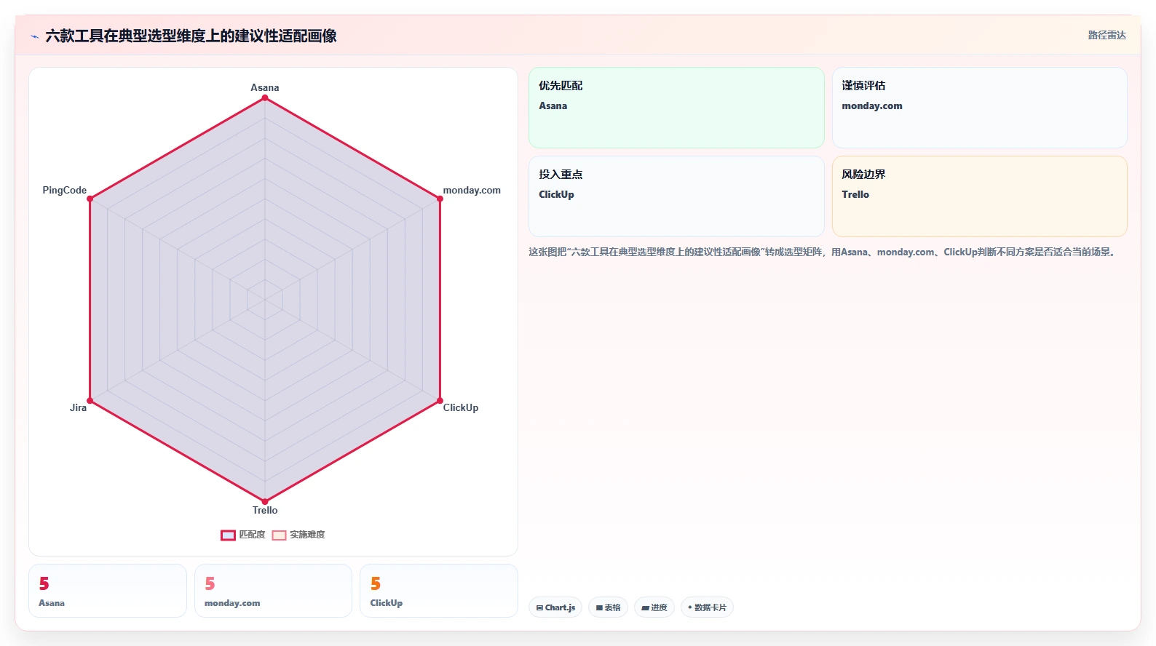The height and width of the screenshot is (646, 1156).
Task: Open the 优先匹配 Asana card
Action: pos(676,108)
